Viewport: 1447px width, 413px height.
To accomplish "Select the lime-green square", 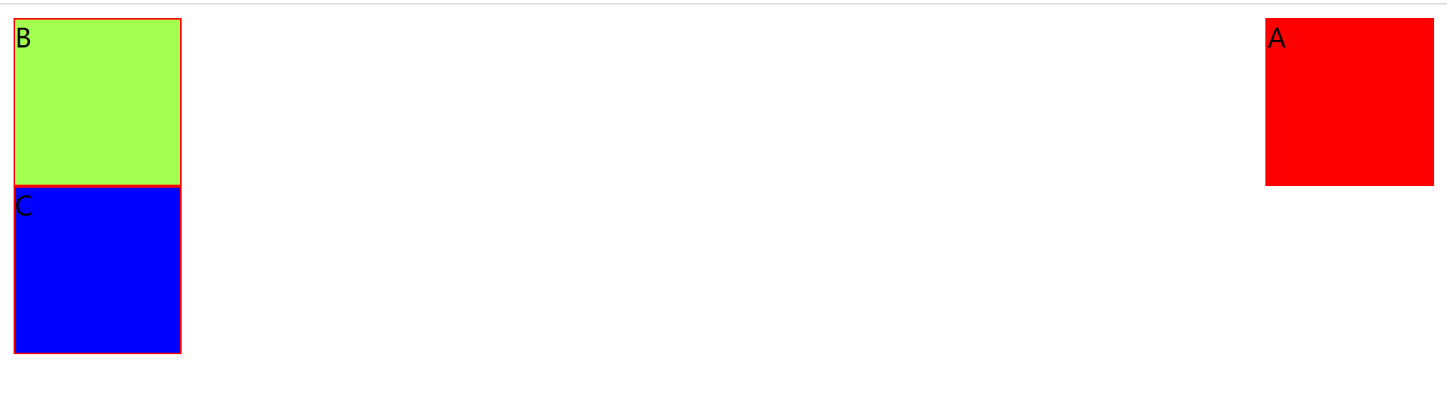I will (97, 102).
